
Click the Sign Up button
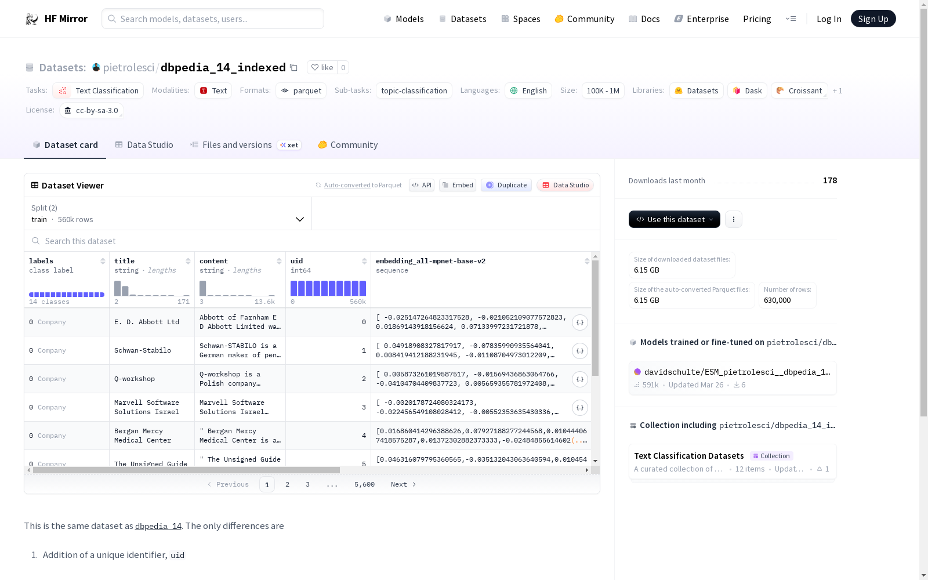pyautogui.click(x=873, y=19)
